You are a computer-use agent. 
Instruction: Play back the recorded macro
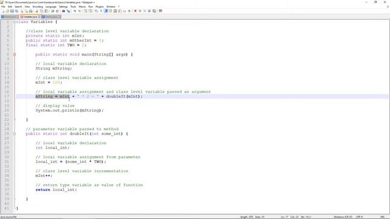(144, 11)
